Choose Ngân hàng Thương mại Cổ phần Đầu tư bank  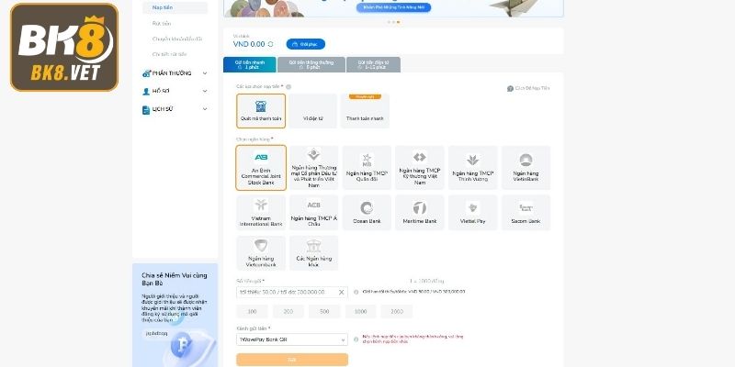[313, 168]
